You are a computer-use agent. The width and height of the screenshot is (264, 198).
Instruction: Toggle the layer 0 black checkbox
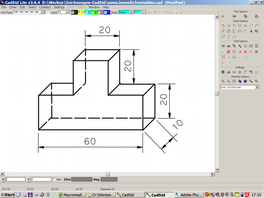click(x=73, y=12)
